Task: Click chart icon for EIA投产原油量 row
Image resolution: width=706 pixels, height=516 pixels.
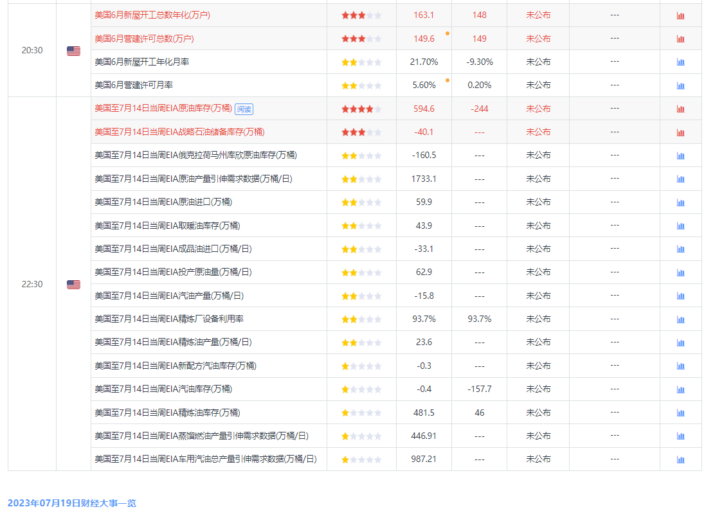Action: [x=680, y=272]
